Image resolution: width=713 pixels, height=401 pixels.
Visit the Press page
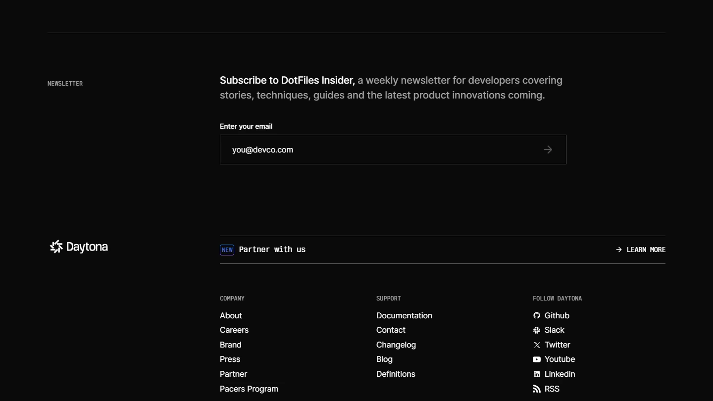(230, 359)
